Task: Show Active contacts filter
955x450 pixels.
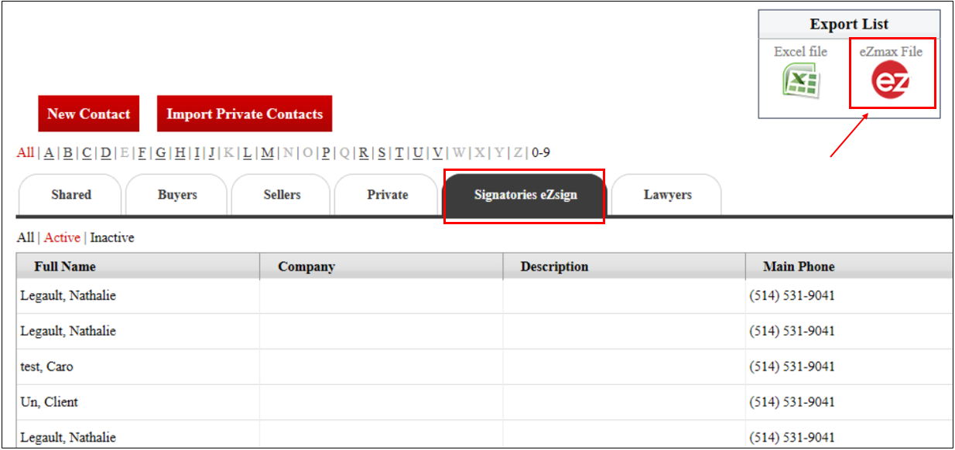Action: [62, 238]
